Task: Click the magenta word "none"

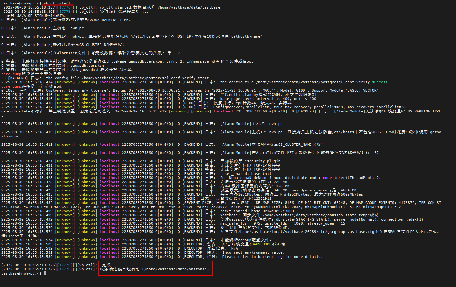Action: [327, 178]
